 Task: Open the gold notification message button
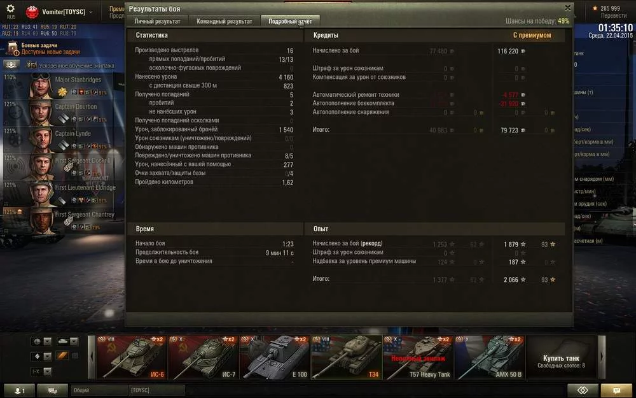pos(616,391)
